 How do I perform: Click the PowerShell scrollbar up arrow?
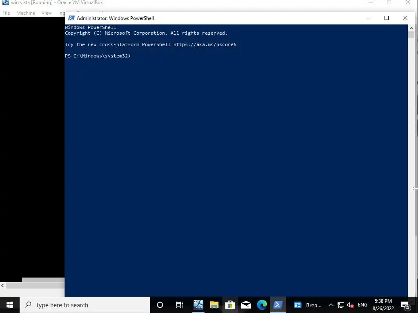pyautogui.click(x=411, y=28)
